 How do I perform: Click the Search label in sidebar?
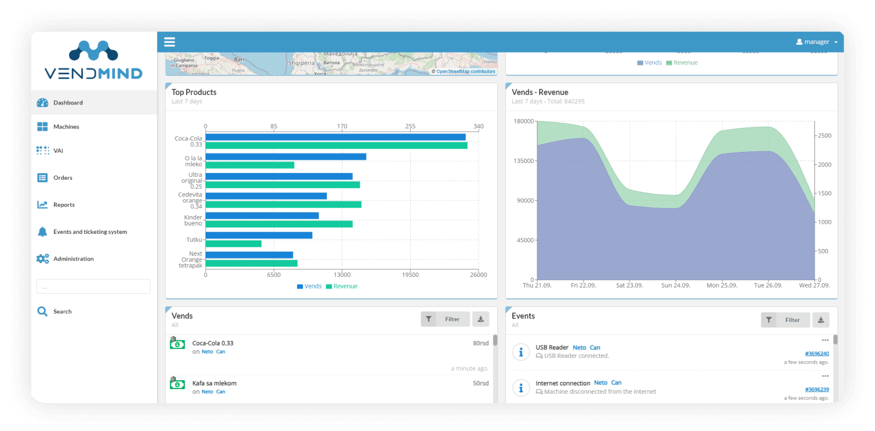63,312
